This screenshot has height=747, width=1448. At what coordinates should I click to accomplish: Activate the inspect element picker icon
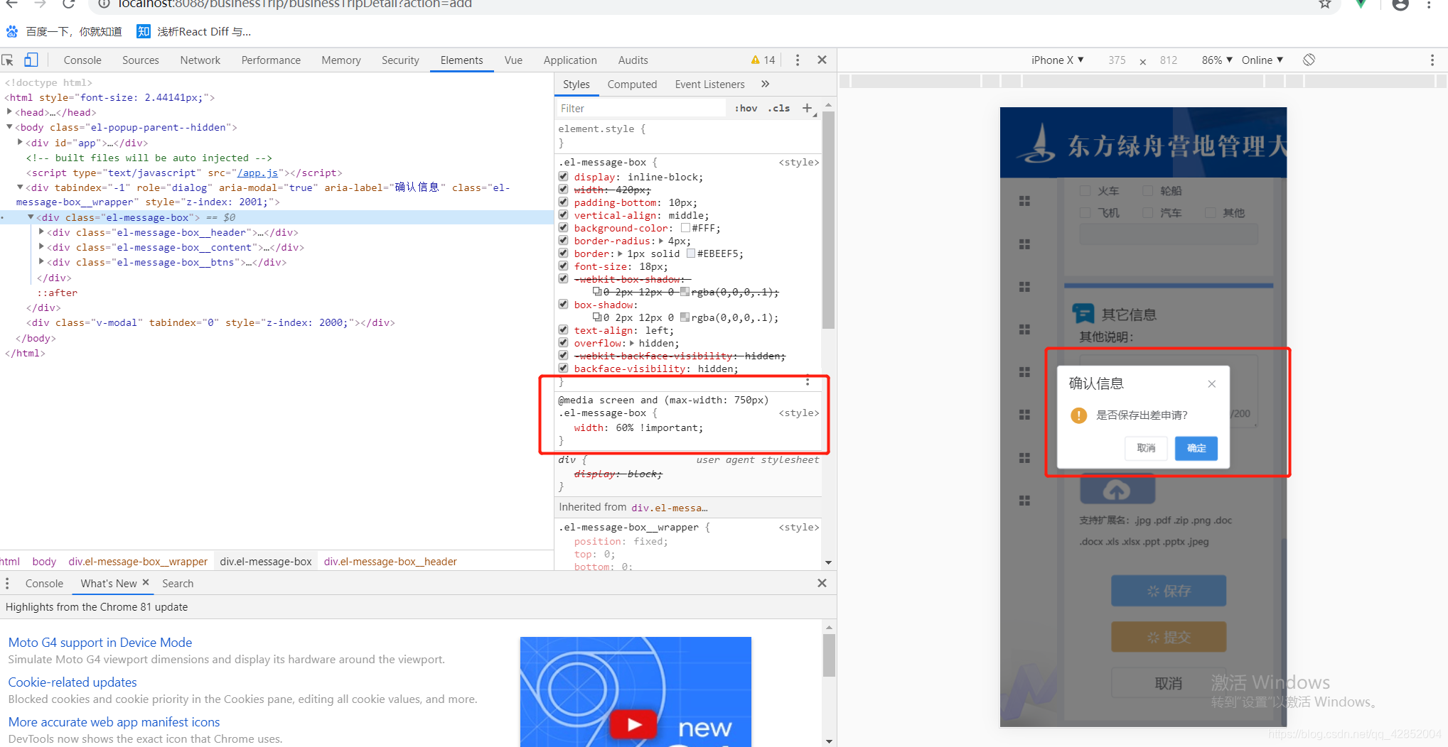point(8,60)
